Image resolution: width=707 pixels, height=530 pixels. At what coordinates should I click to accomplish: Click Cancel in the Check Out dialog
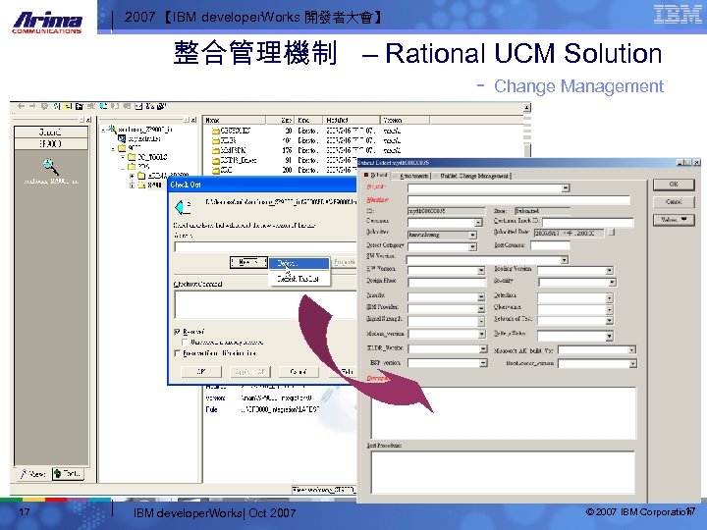(299, 372)
